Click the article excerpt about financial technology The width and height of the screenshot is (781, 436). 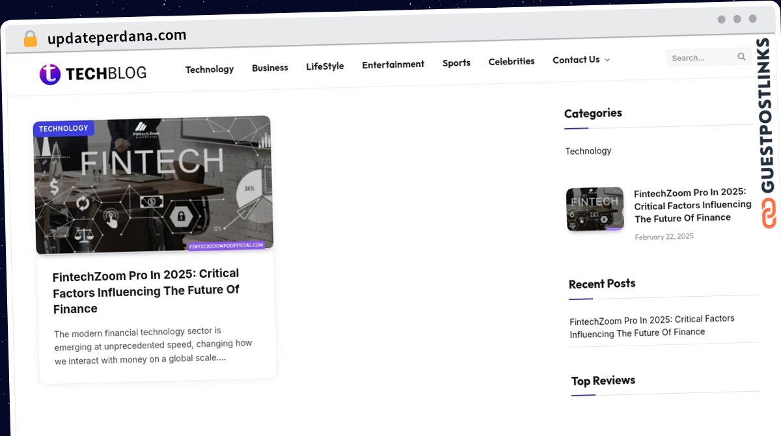click(153, 346)
